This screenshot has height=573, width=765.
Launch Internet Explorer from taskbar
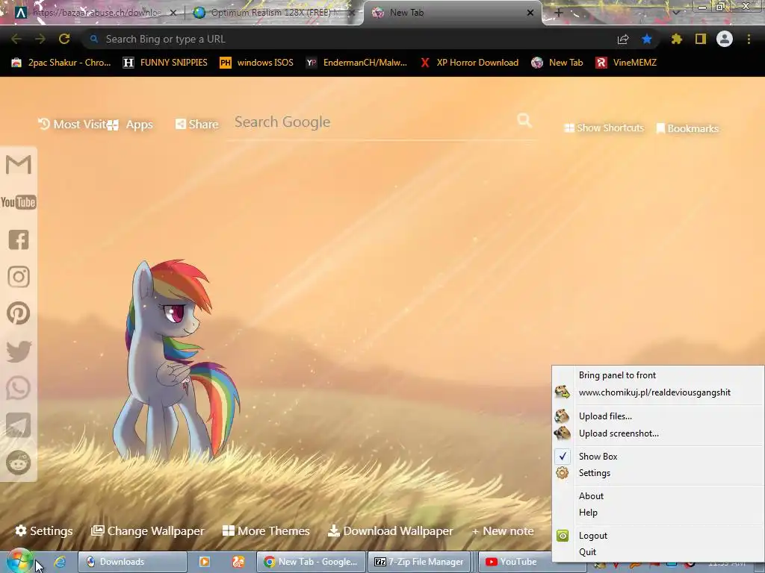(x=60, y=562)
